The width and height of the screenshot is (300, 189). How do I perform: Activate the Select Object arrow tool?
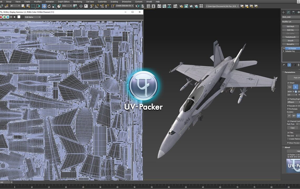23,6
